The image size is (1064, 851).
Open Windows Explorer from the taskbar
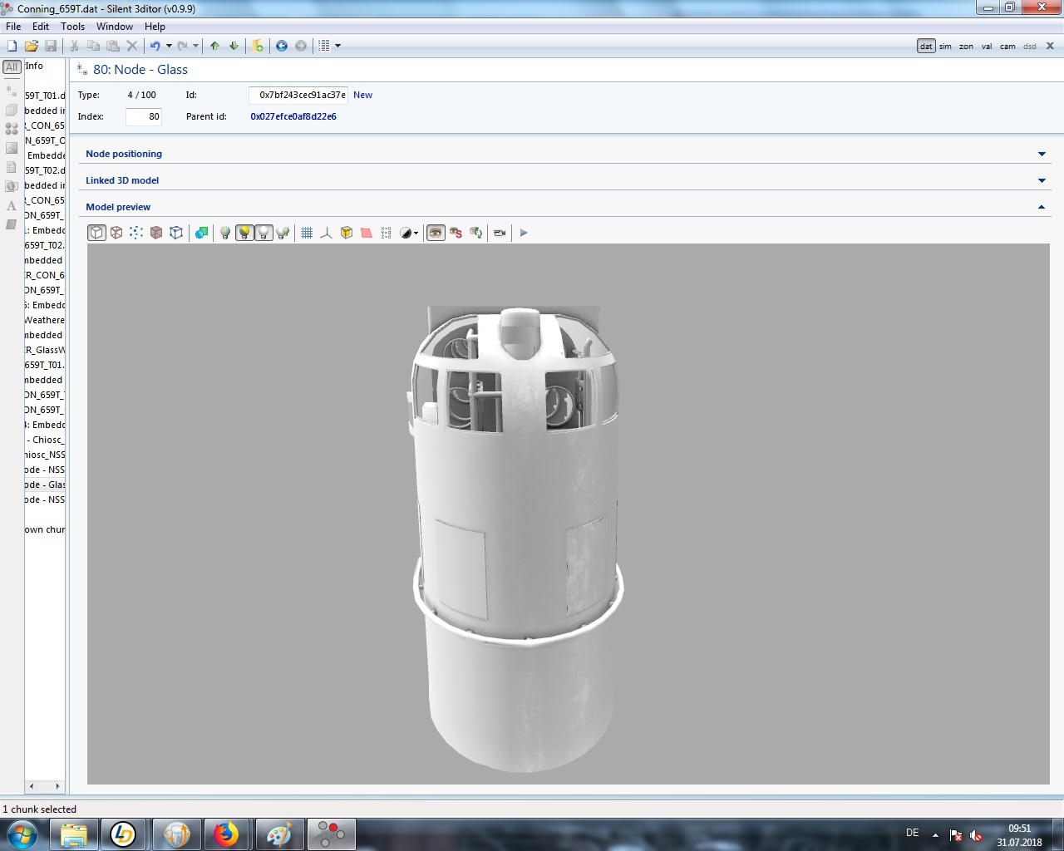coord(74,834)
